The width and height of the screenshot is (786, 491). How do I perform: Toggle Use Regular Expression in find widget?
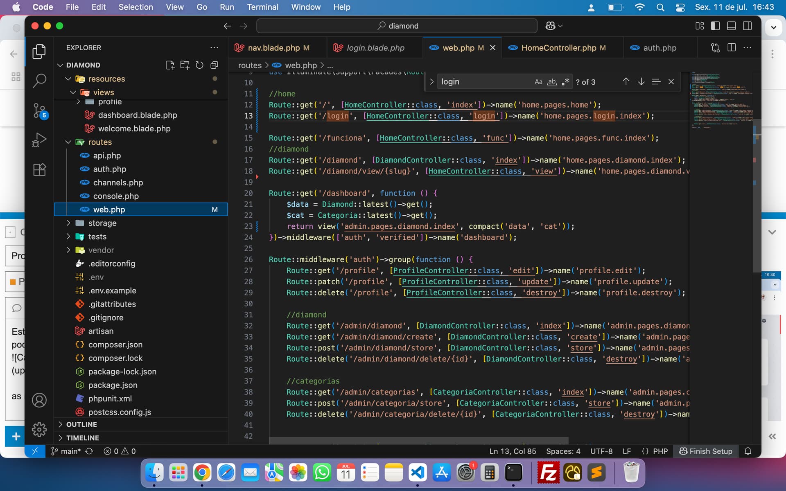click(x=565, y=81)
